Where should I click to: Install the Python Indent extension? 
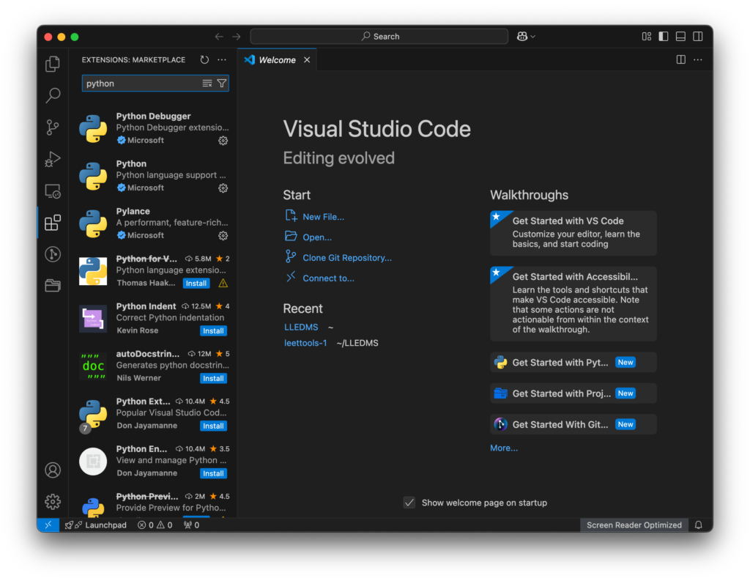[x=213, y=330]
